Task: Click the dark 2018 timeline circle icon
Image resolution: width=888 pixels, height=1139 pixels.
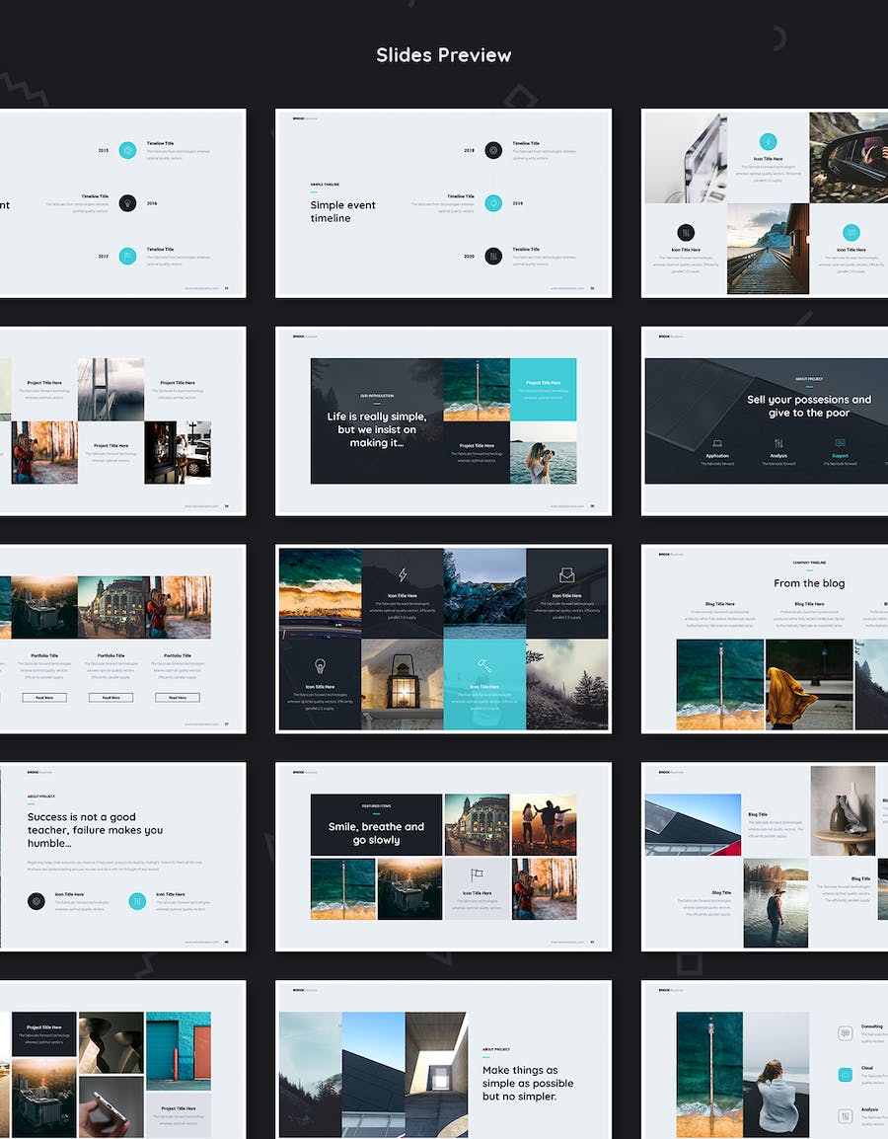Action: 493,150
